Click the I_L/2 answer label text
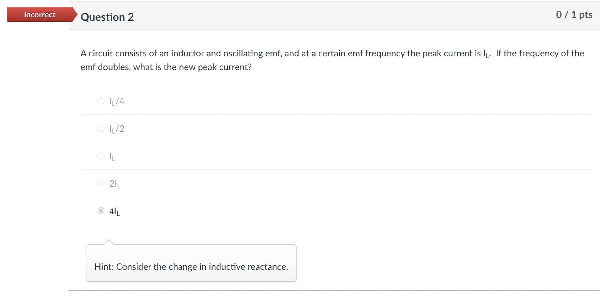The height and width of the screenshot is (298, 600). point(117,129)
